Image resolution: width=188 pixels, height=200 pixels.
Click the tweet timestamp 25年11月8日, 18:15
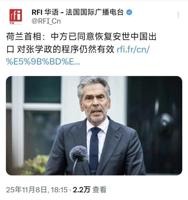point(37,190)
